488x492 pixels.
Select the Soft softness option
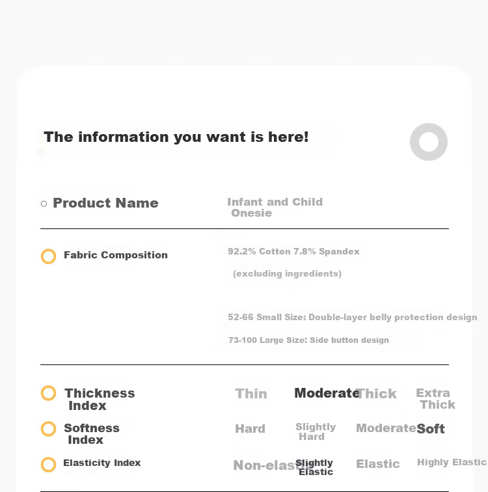[x=431, y=429]
